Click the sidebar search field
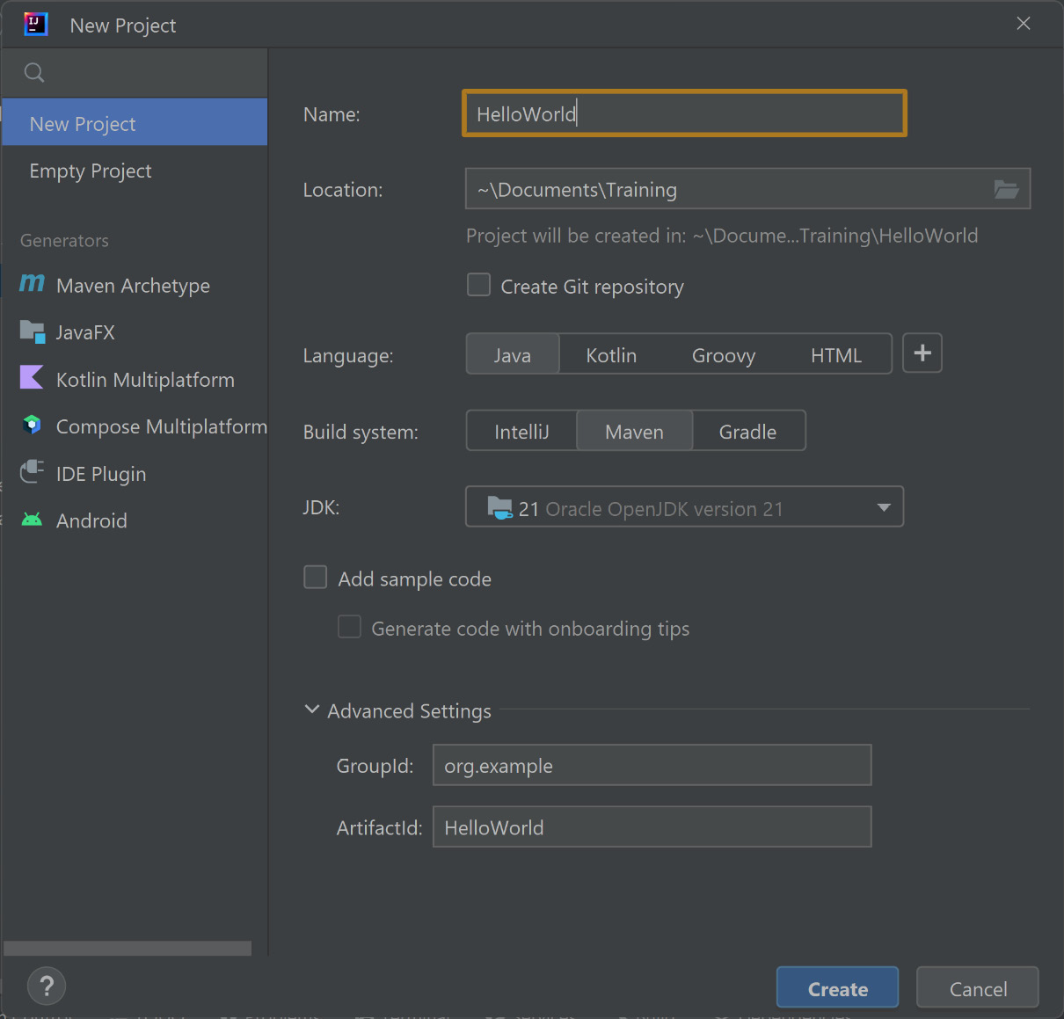 (x=135, y=72)
